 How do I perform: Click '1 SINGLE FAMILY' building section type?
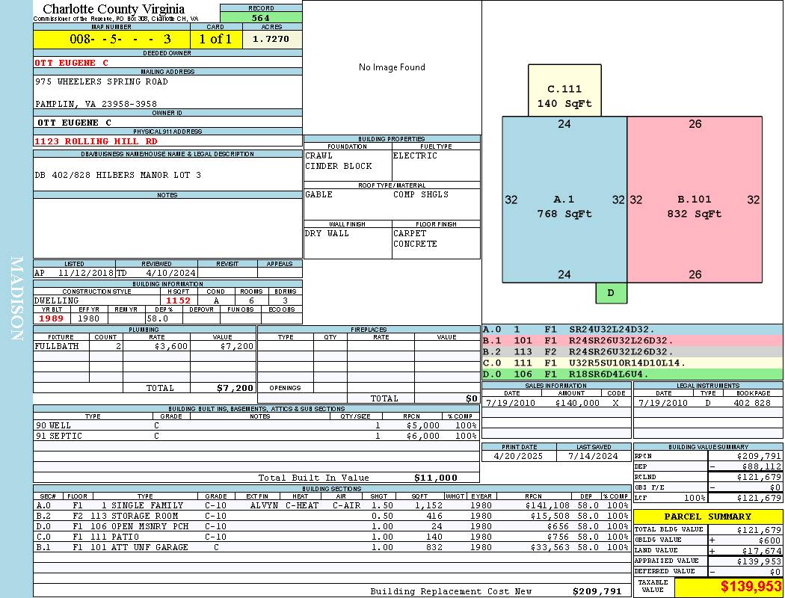tap(142, 506)
